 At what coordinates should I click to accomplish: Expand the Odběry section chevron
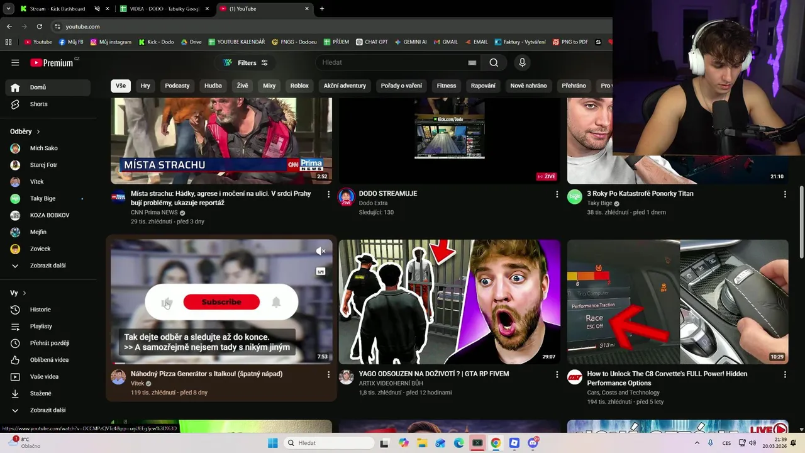(38, 131)
